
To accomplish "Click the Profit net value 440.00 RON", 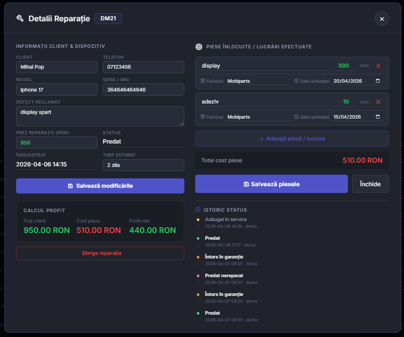I will [x=153, y=230].
